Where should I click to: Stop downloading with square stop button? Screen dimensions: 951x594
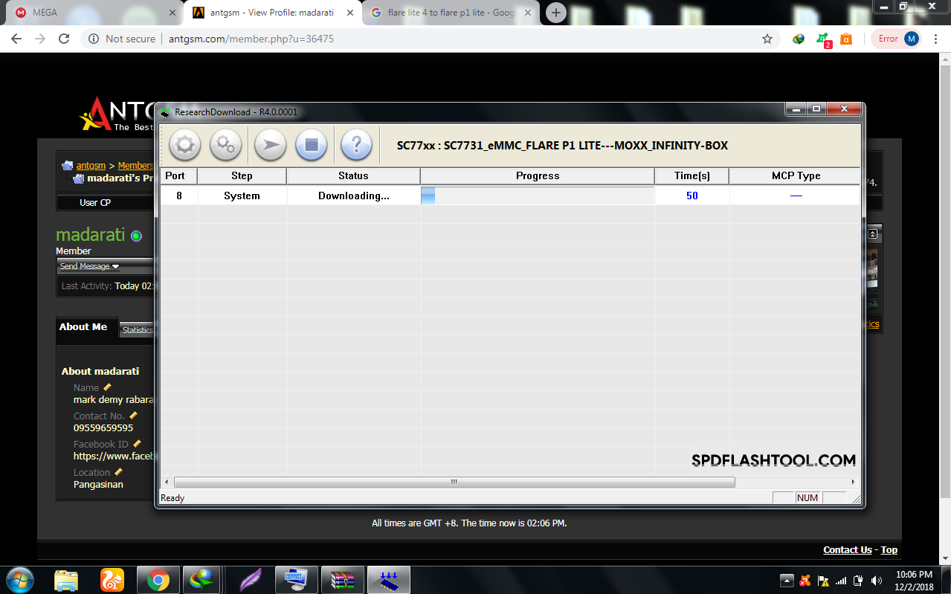312,145
